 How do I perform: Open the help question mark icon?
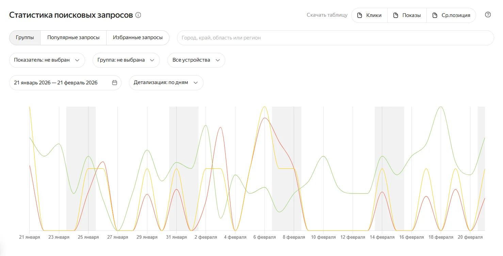coord(488,15)
